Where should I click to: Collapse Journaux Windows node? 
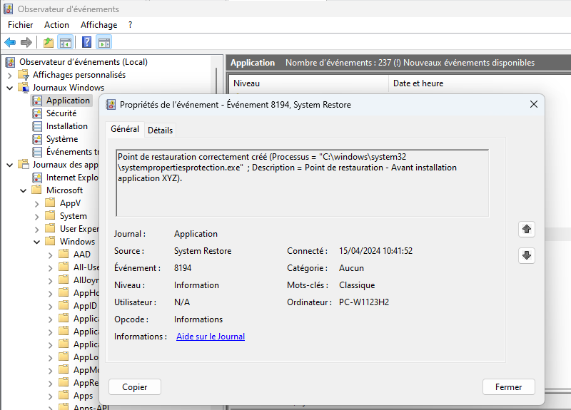(x=10, y=88)
